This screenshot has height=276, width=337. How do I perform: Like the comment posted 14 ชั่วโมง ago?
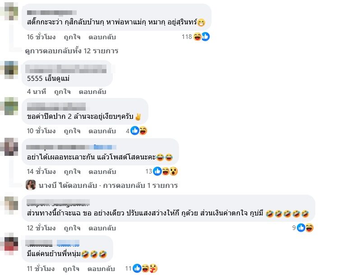tap(72, 172)
